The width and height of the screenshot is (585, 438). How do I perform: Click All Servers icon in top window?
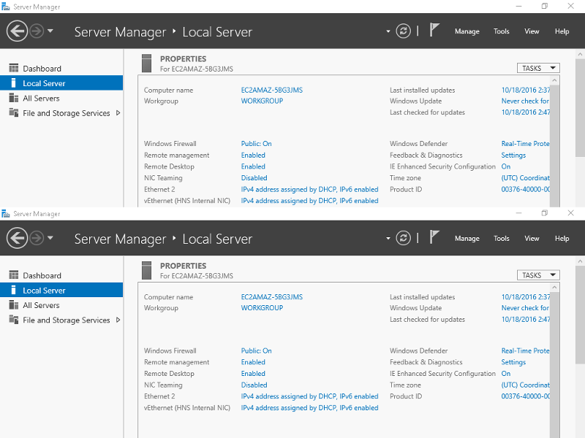coord(14,98)
